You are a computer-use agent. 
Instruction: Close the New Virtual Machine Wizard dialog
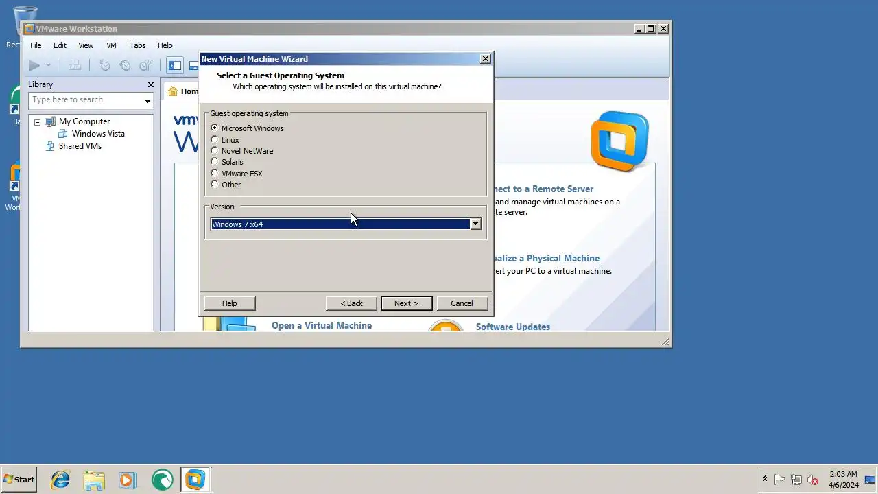(486, 59)
